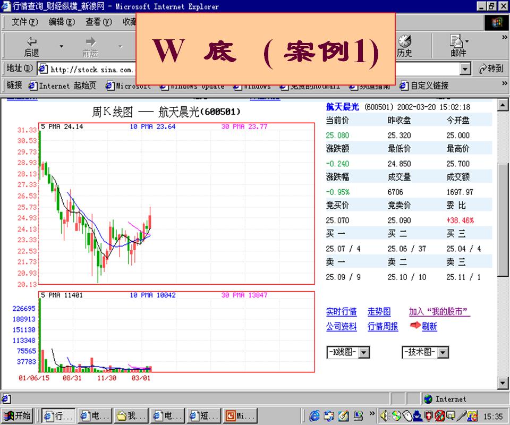Open the back button history dropdown arrow

tap(61, 47)
